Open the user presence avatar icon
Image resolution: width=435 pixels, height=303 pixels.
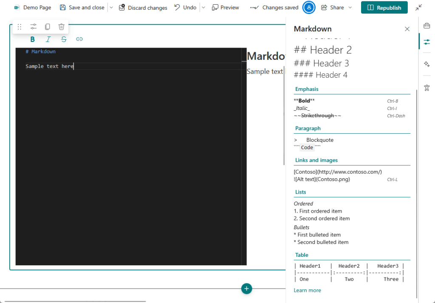click(309, 8)
